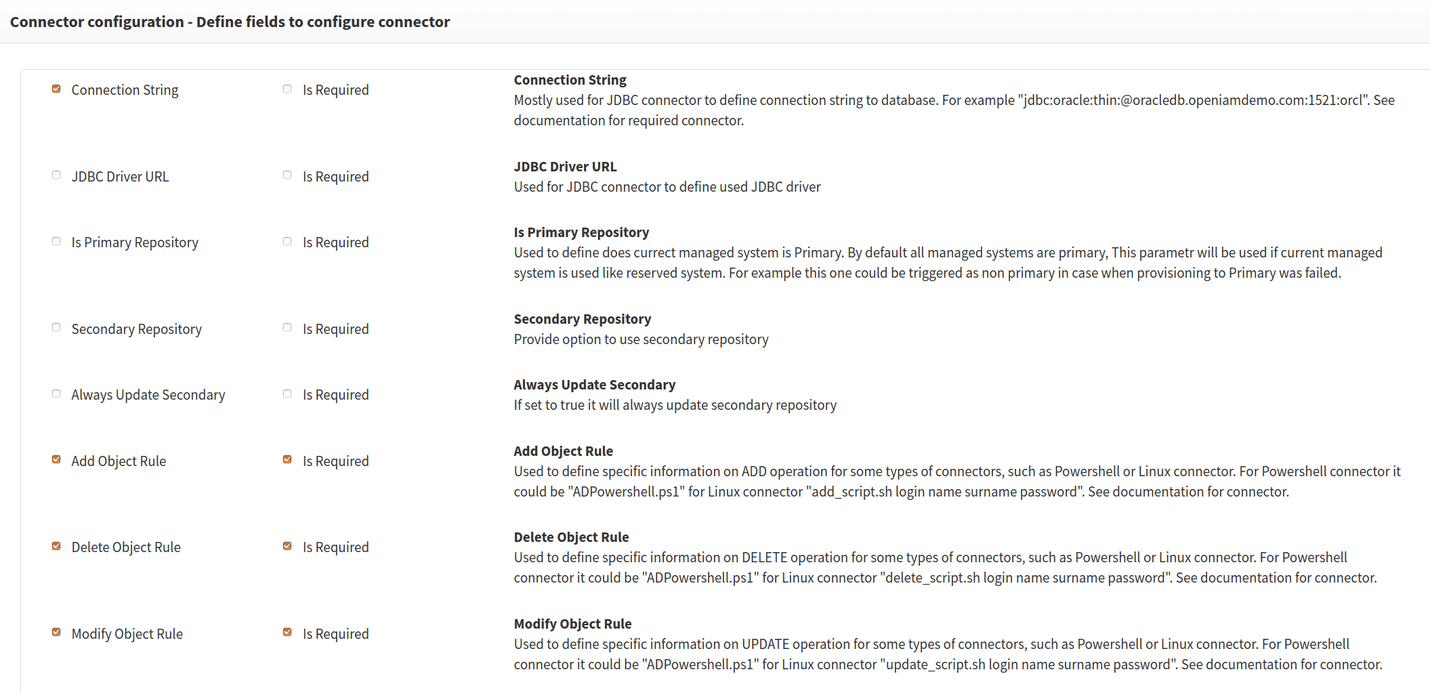Viewport: 1430px width, 693px height.
Task: Check the Secondary Repository field checkbox
Action: pos(56,327)
